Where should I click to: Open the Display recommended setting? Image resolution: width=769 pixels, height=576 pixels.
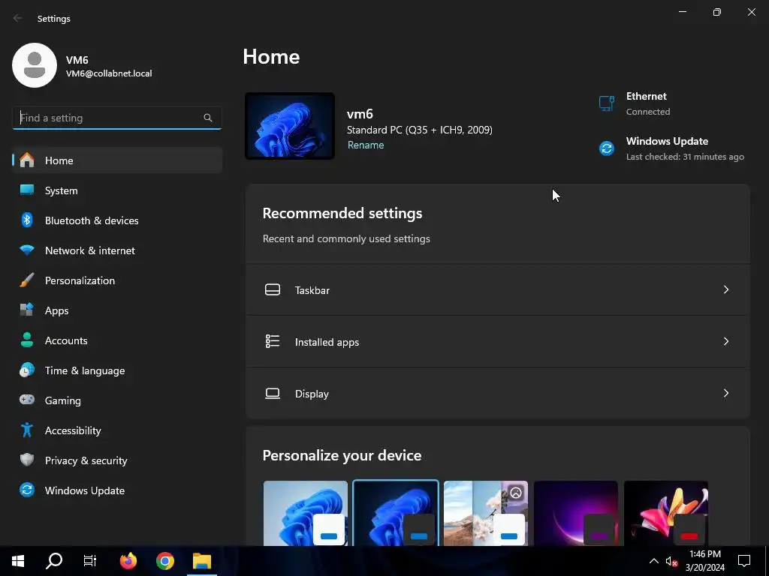[x=498, y=393]
